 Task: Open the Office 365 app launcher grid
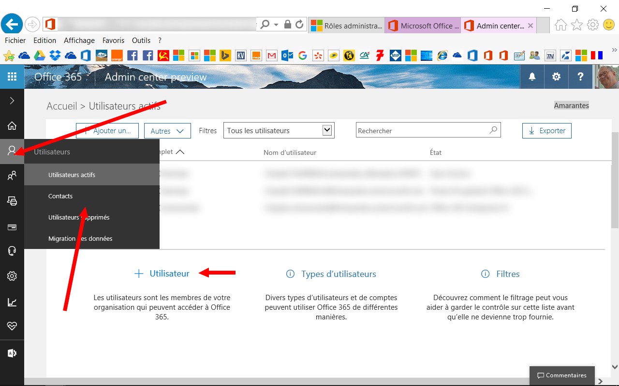pos(12,77)
